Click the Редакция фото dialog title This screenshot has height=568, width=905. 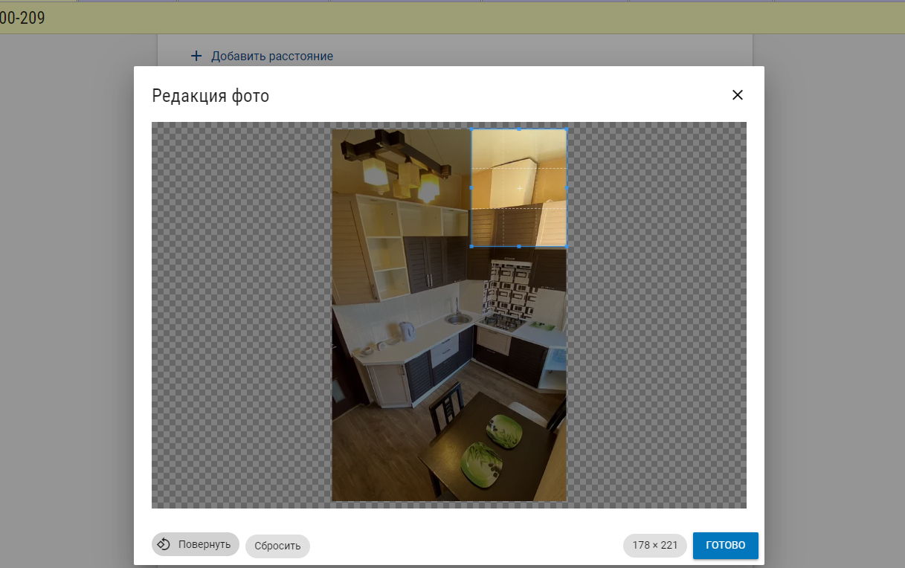[210, 96]
